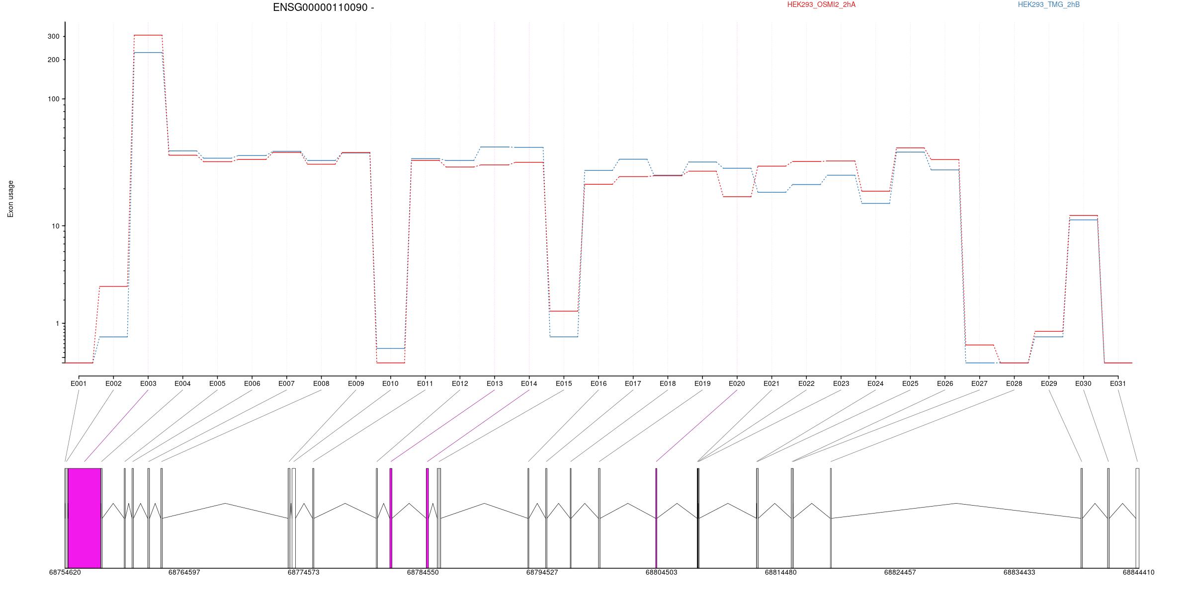Select the ENSG00000110090 gene title

(x=324, y=7)
